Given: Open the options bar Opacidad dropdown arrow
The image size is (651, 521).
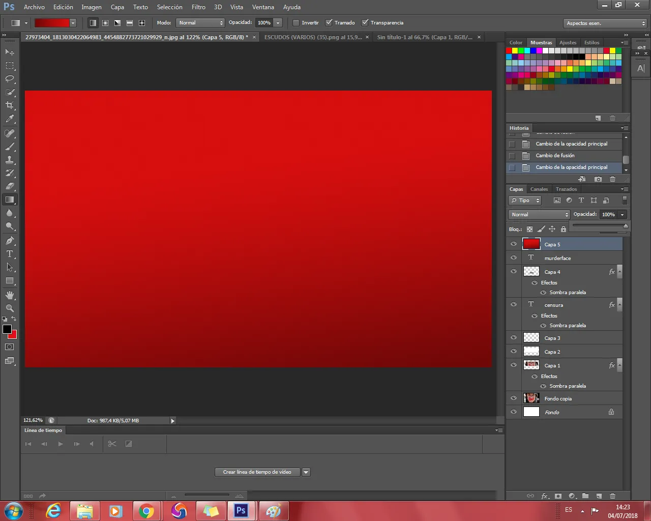Looking at the screenshot, I should (x=278, y=23).
